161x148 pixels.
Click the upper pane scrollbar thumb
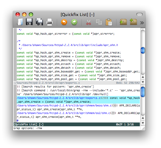[x=143, y=50]
